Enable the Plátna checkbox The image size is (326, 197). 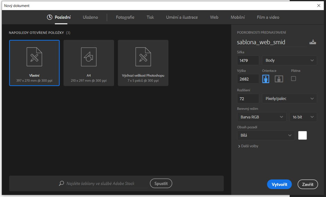pos(293,79)
